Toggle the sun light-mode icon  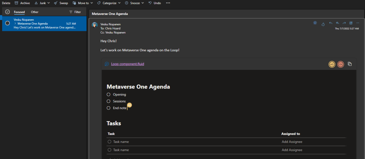click(x=315, y=23)
